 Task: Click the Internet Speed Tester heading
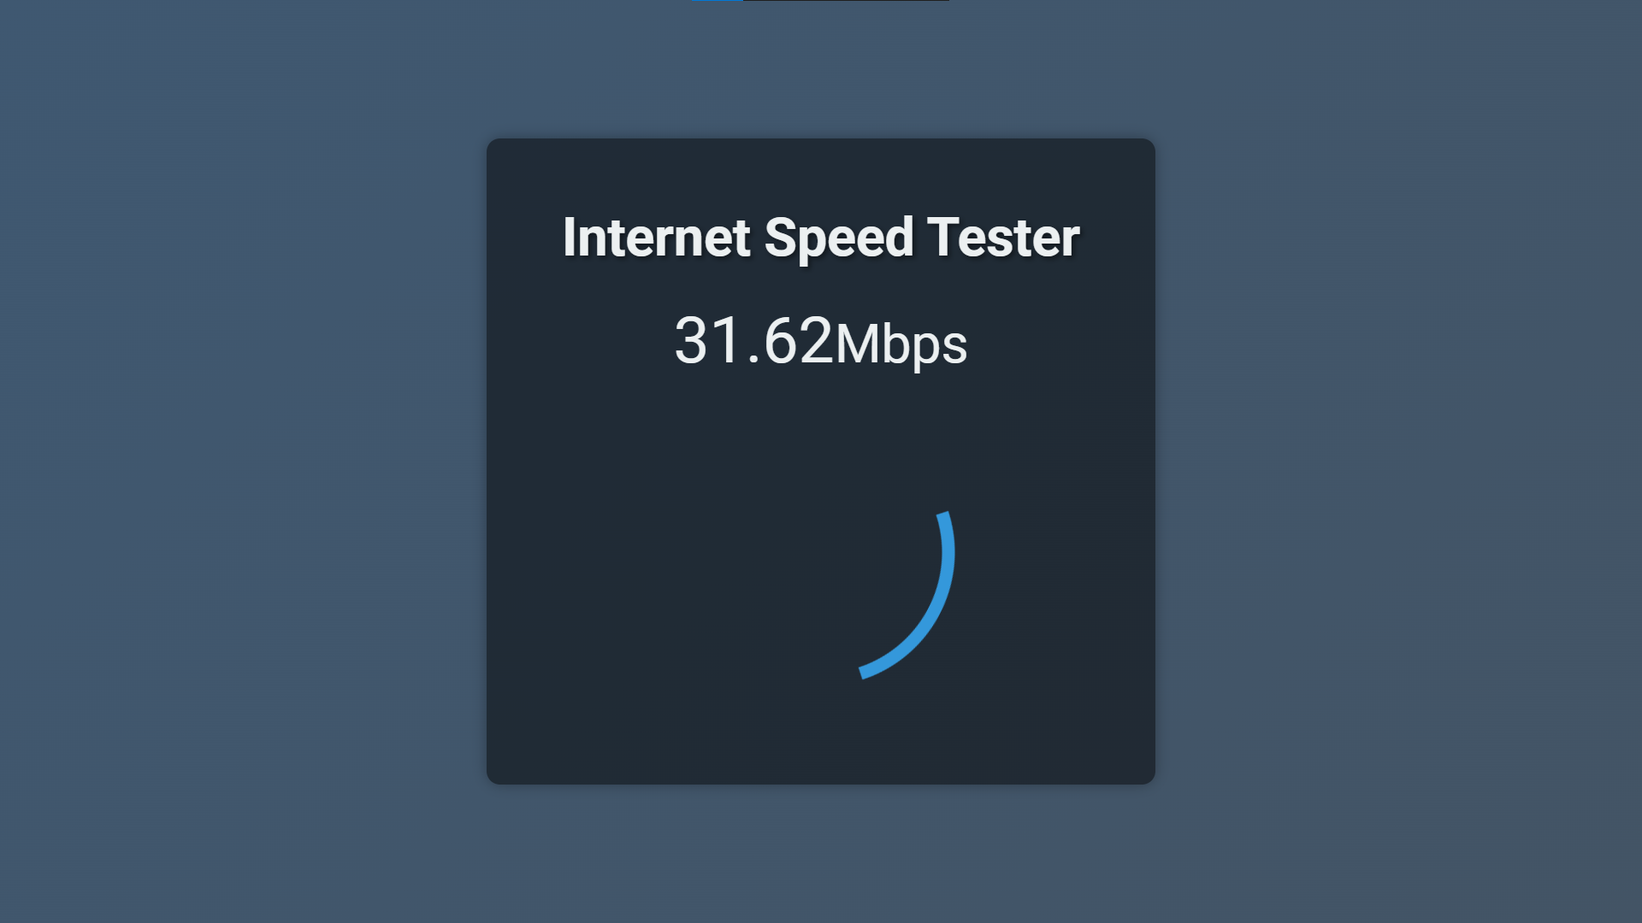[821, 238]
